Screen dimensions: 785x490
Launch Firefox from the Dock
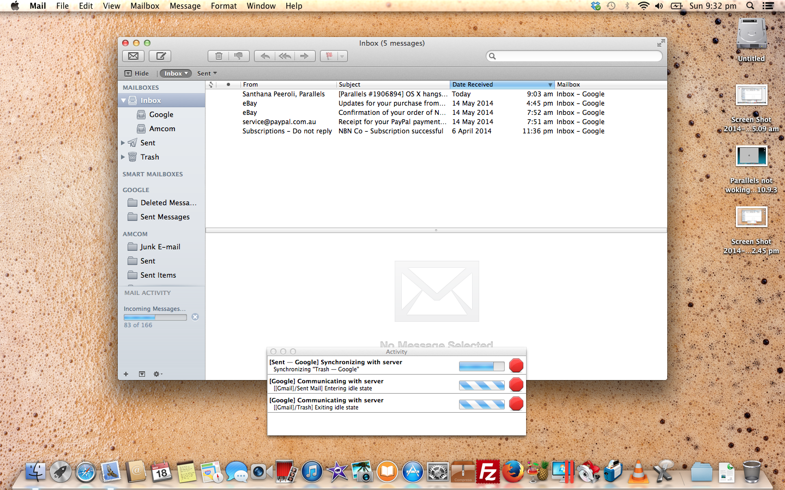[513, 471]
